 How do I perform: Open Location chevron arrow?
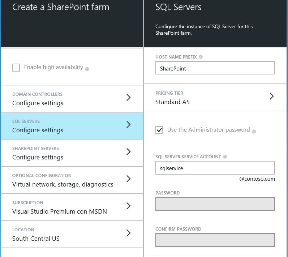click(128, 233)
